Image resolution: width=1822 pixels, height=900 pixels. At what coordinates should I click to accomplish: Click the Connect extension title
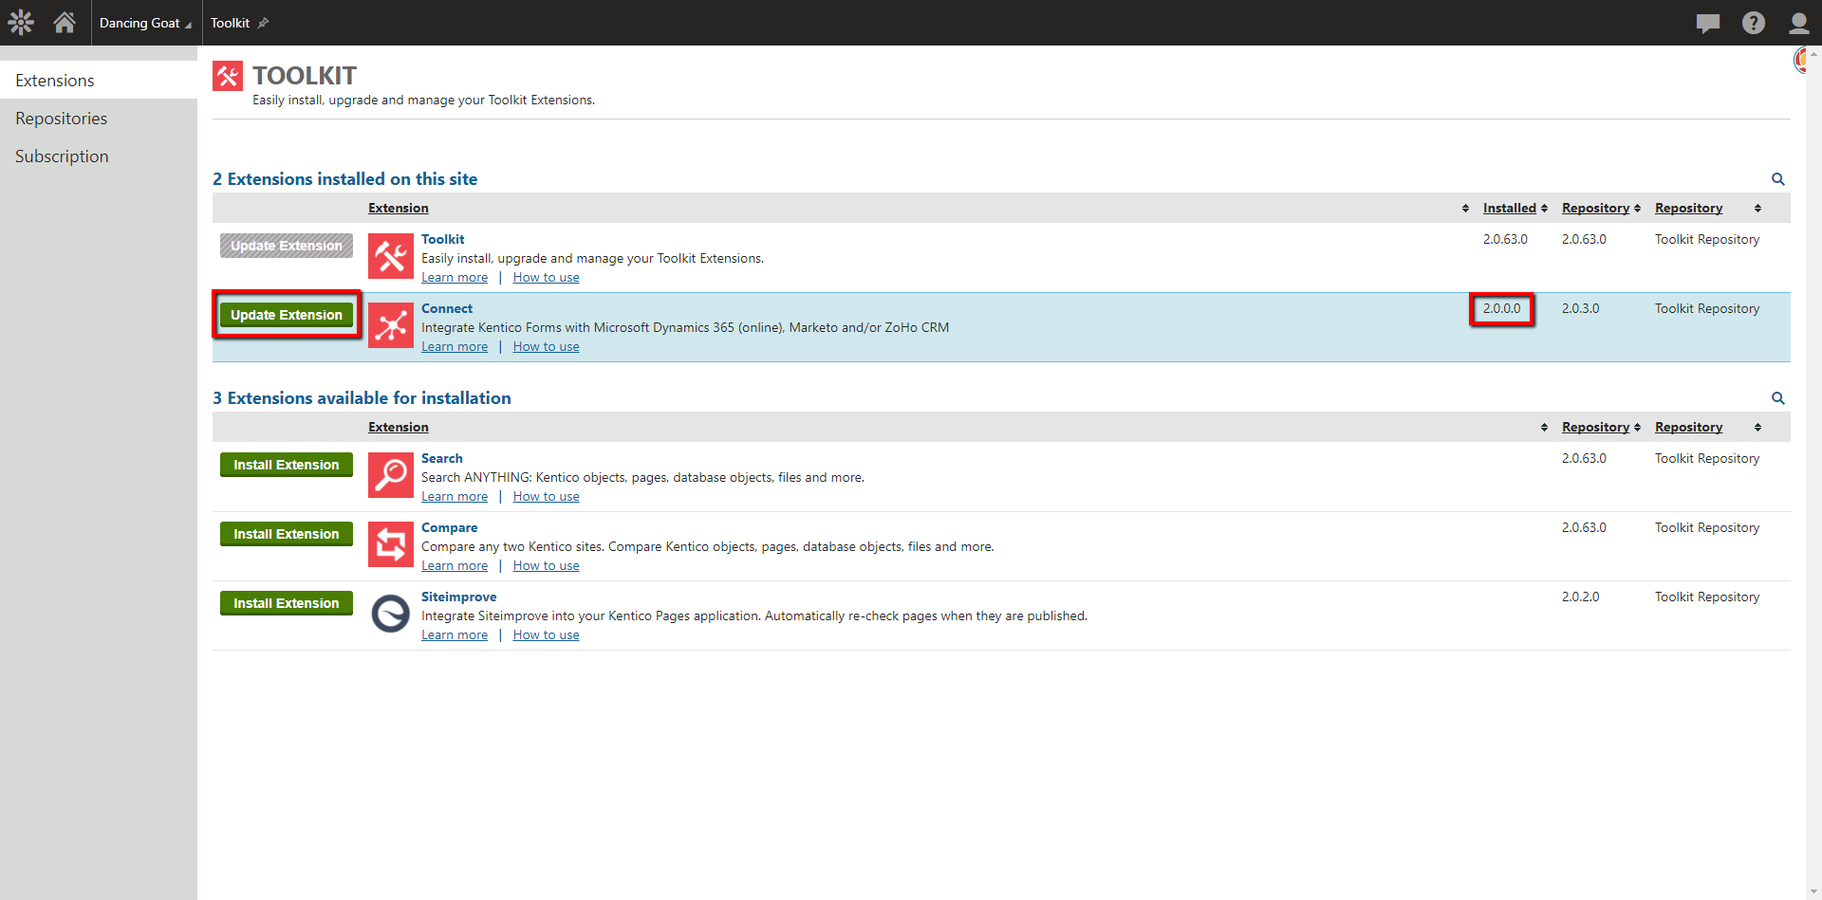pyautogui.click(x=447, y=308)
